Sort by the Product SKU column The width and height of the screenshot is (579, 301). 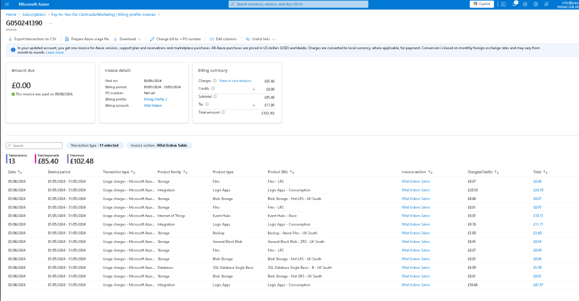click(x=281, y=172)
